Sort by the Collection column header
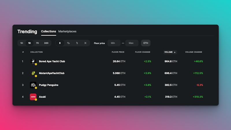Image resolution: width=231 pixels, height=130 pixels. pyautogui.click(x=37, y=52)
